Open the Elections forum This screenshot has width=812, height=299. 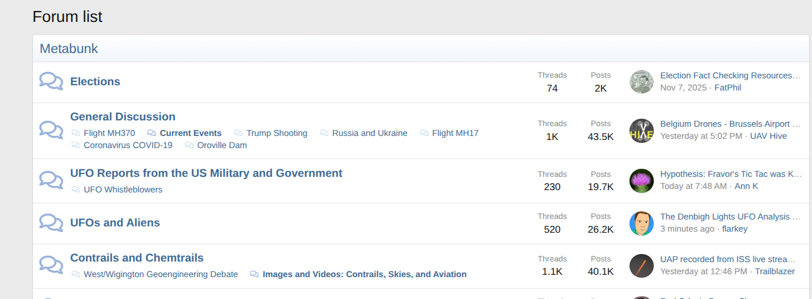coord(95,82)
